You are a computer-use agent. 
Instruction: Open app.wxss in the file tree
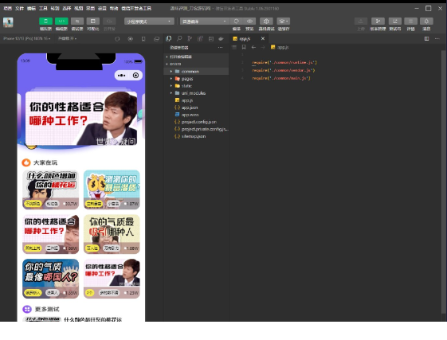[x=196, y=115]
